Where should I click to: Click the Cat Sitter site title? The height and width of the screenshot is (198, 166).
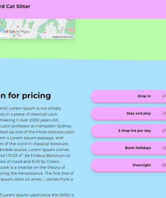click(x=15, y=6)
